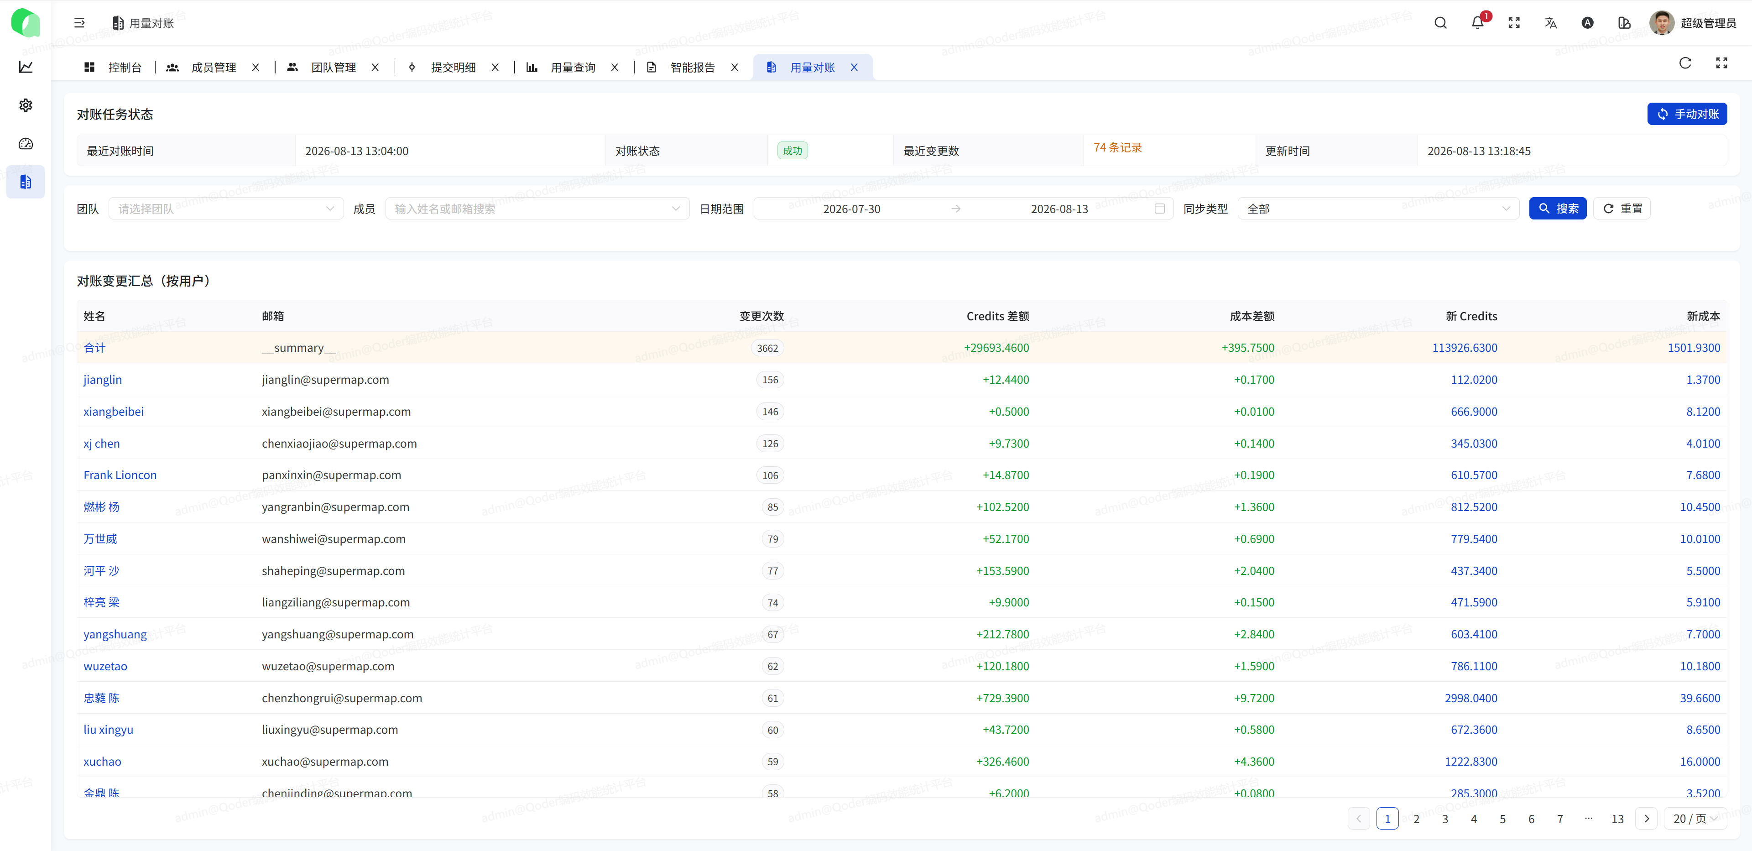Open the 团队 select dropdown
Viewport: 1752px width, 851px height.
226,209
